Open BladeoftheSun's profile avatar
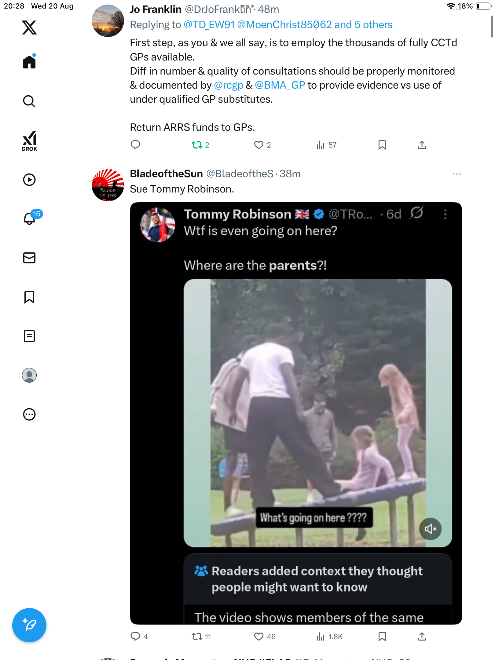 pyautogui.click(x=108, y=185)
